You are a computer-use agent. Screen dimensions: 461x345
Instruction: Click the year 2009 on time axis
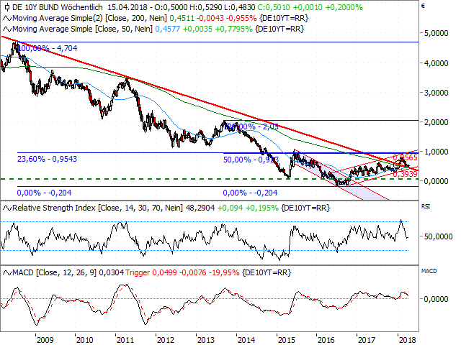click(x=45, y=340)
